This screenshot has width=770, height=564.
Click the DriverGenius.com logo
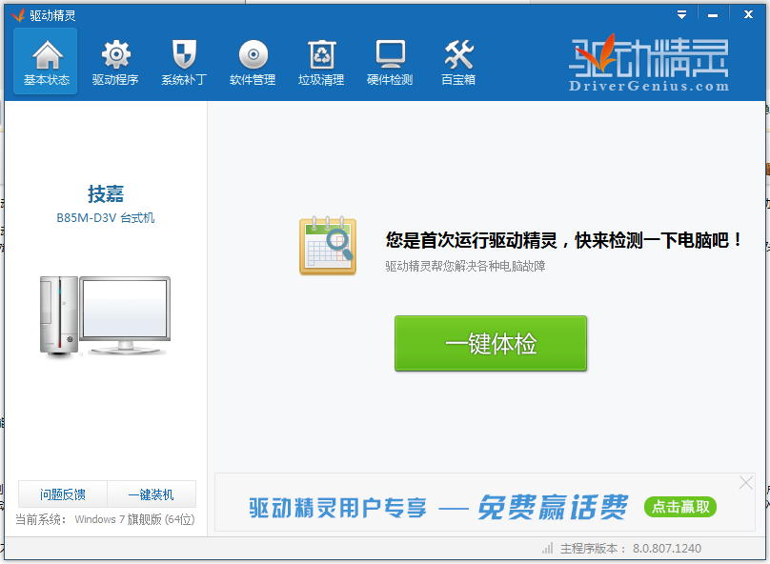(648, 63)
